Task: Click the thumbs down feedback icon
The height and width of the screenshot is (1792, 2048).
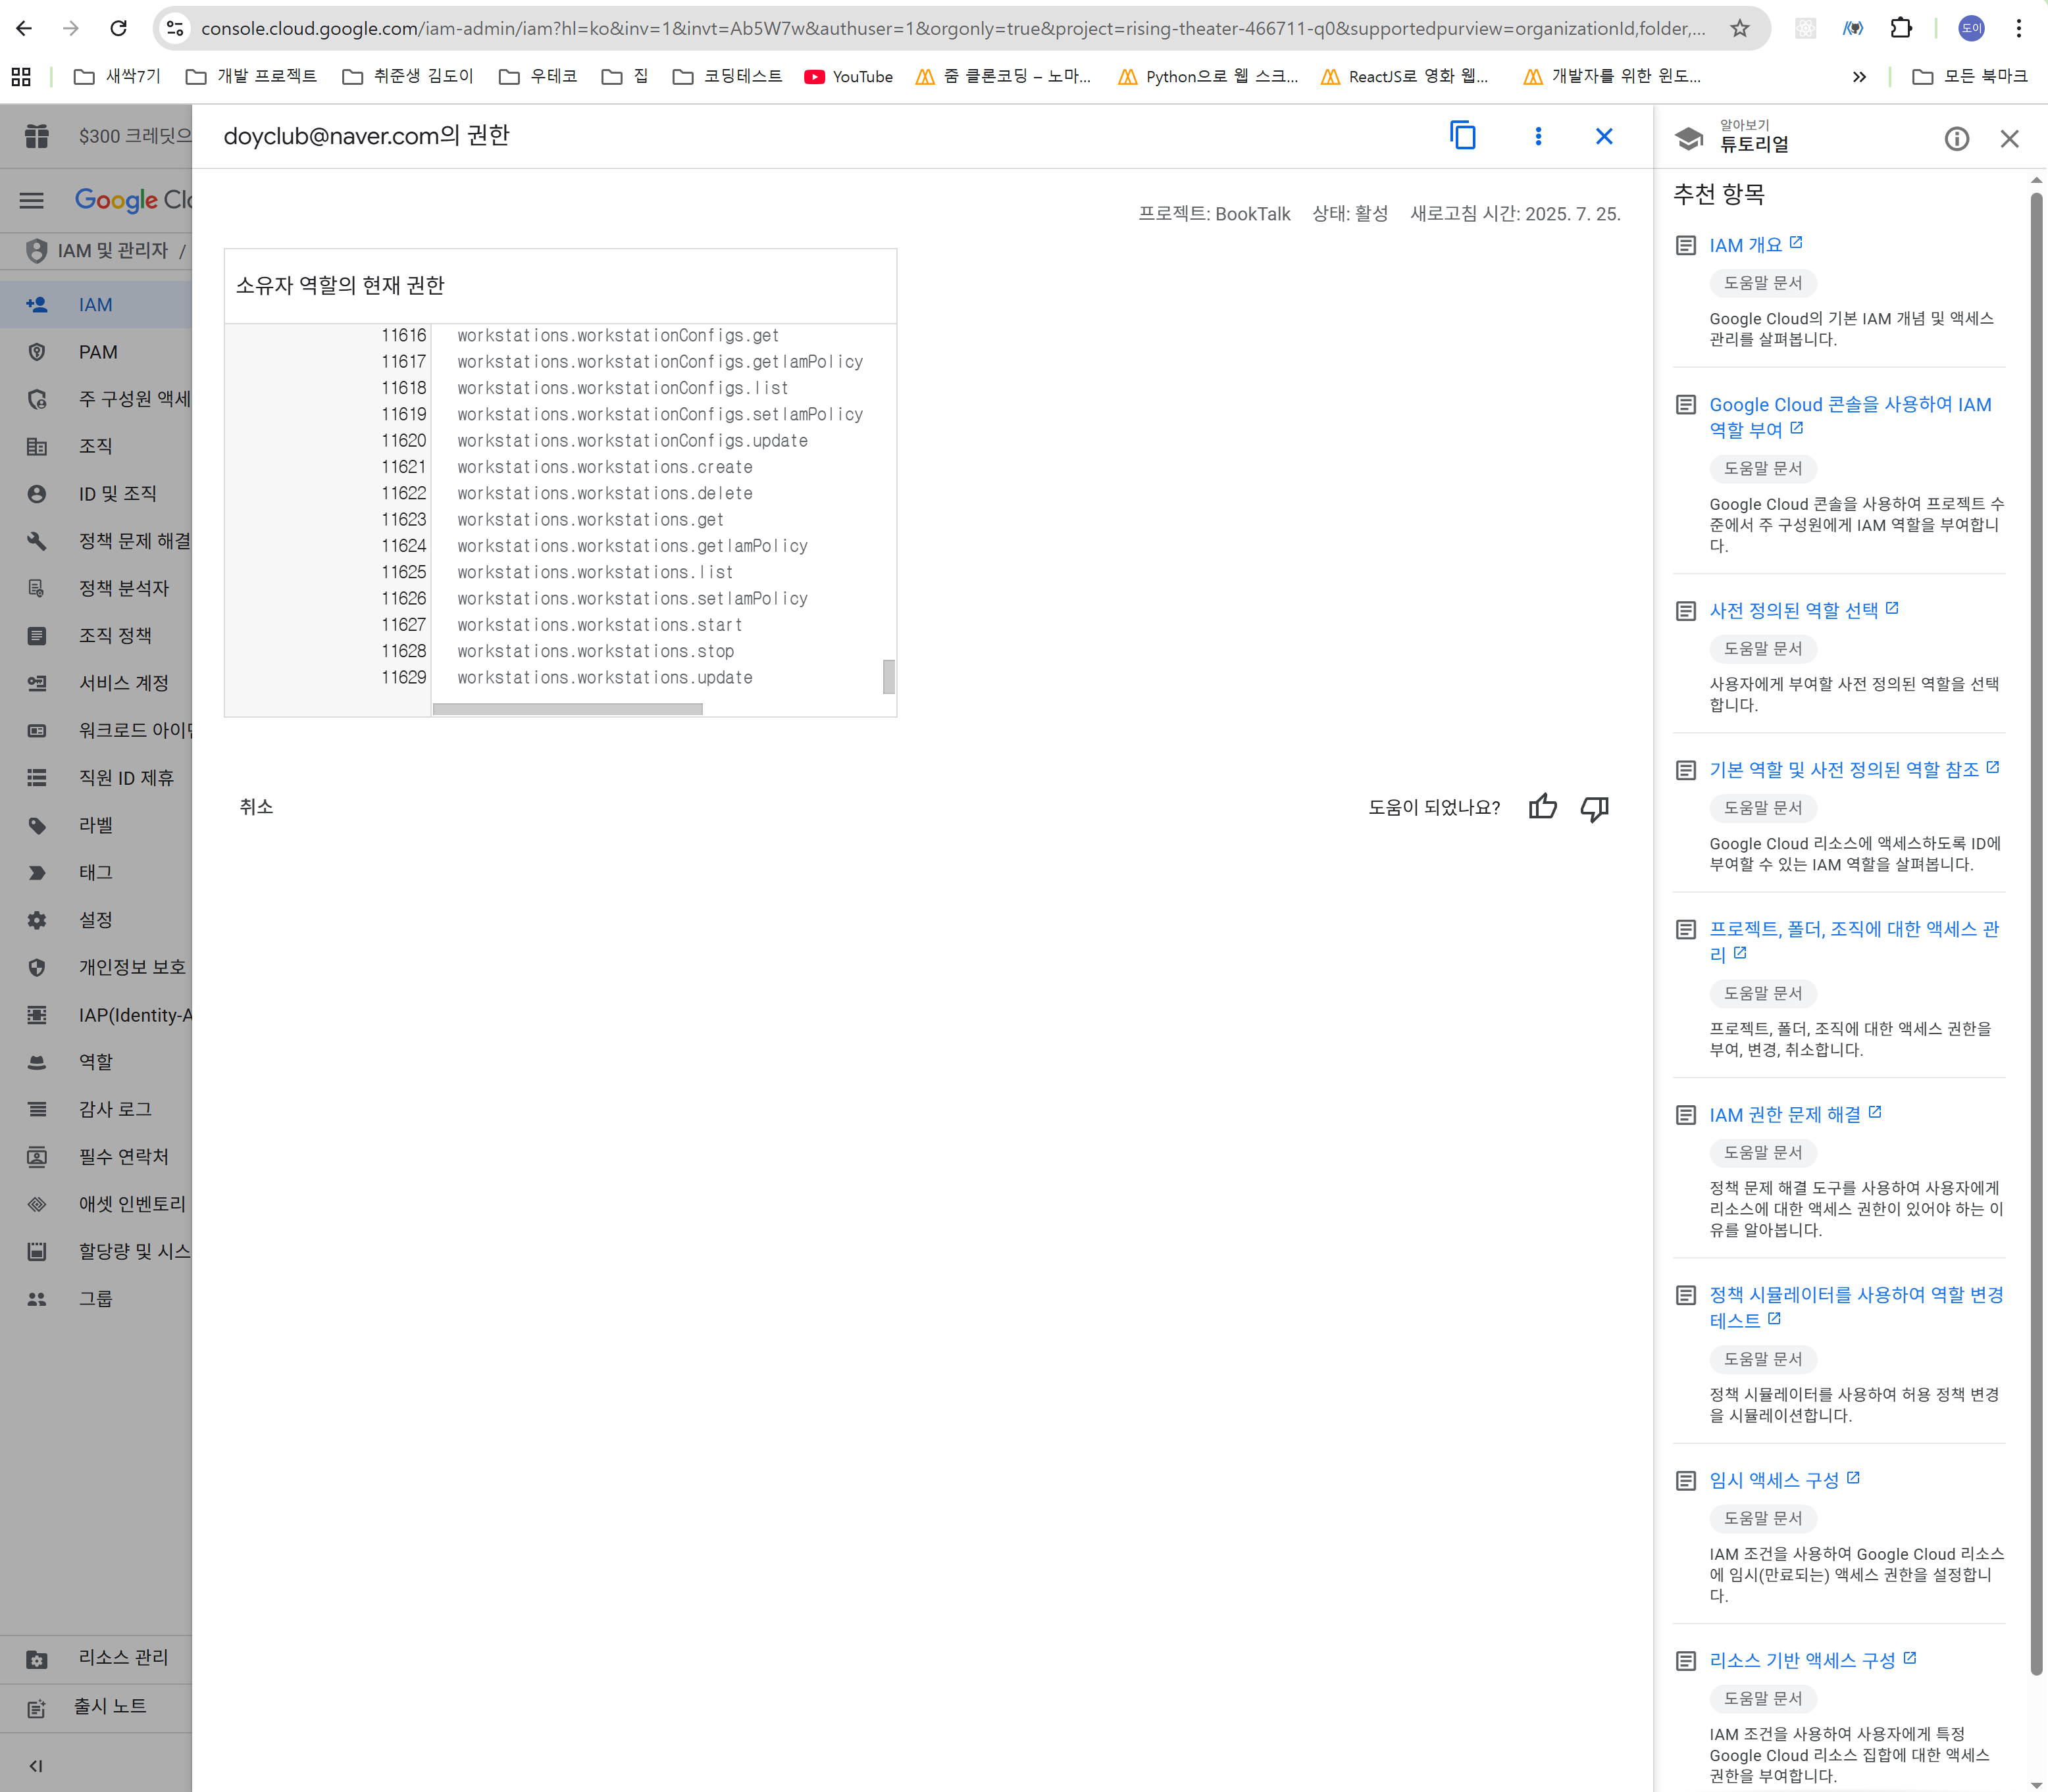Action: click(1594, 807)
